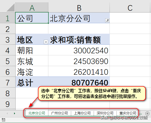Click the grand total 80707640
This screenshot has height=123, width=151.
90,83
